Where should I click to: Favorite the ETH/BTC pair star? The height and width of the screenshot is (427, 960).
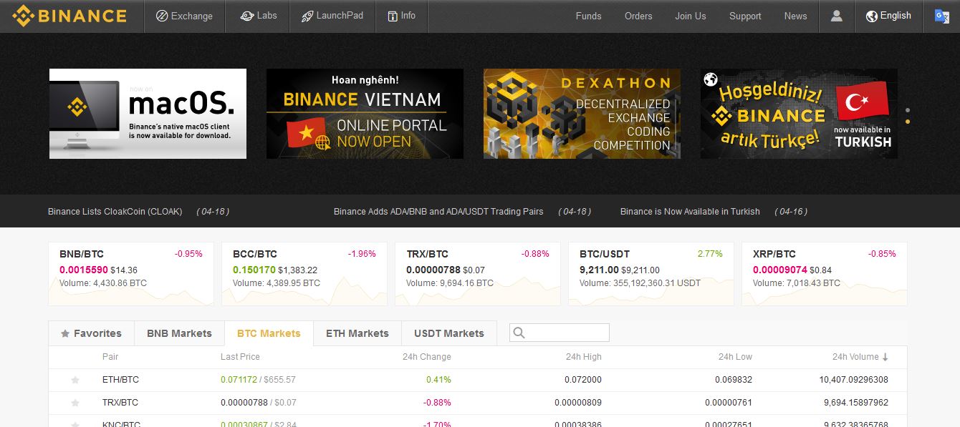pos(75,381)
